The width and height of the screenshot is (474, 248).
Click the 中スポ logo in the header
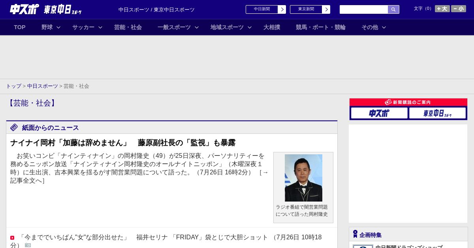coord(24,9)
